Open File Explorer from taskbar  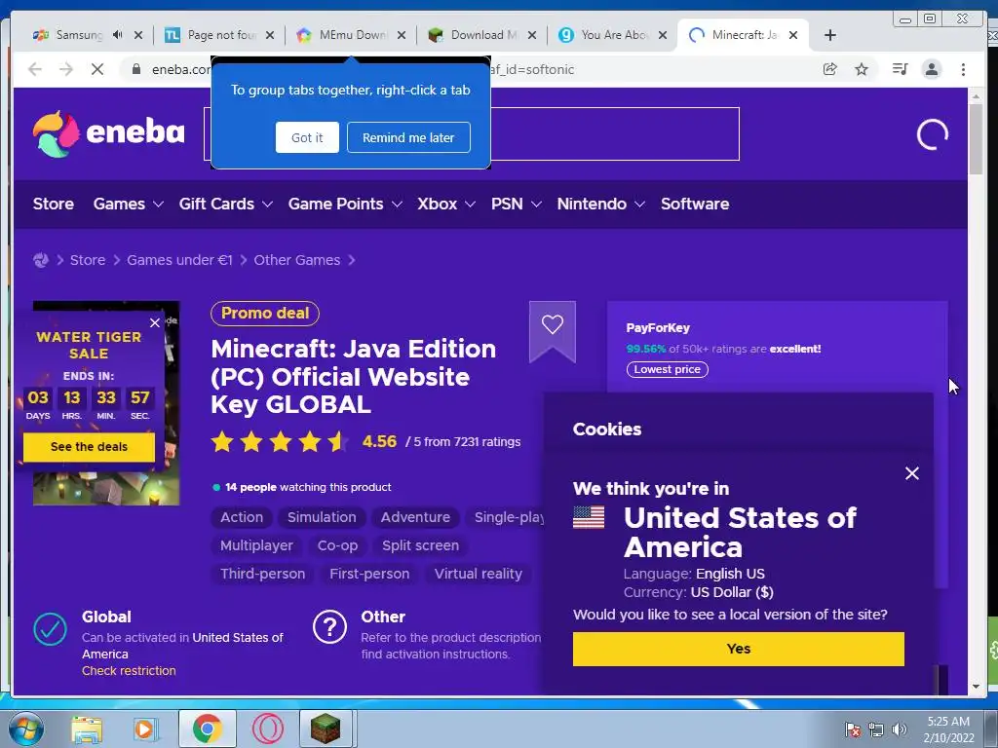[x=87, y=729]
